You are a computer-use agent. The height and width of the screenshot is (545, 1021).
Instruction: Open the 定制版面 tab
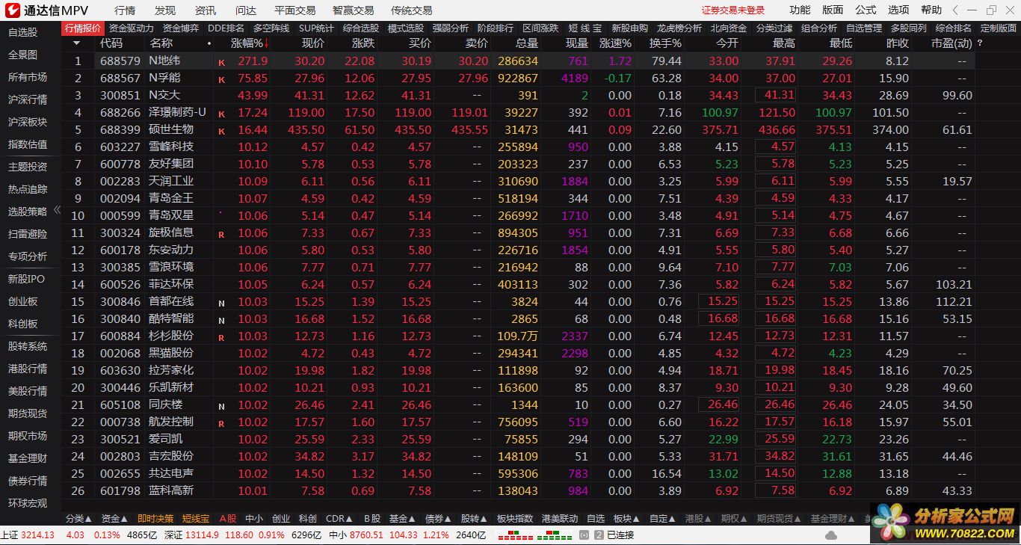998,28
